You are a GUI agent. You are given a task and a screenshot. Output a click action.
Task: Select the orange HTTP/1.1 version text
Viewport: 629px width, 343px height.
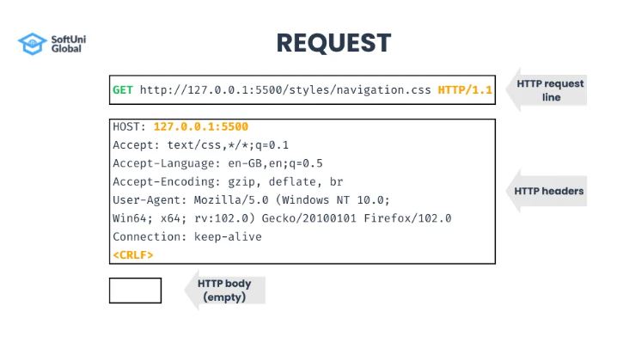pyautogui.click(x=465, y=90)
